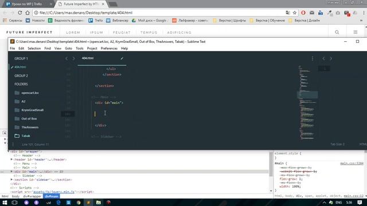Open the Edit menu in Sublime Text
This screenshot has width=367, height=206.
point(21,48)
